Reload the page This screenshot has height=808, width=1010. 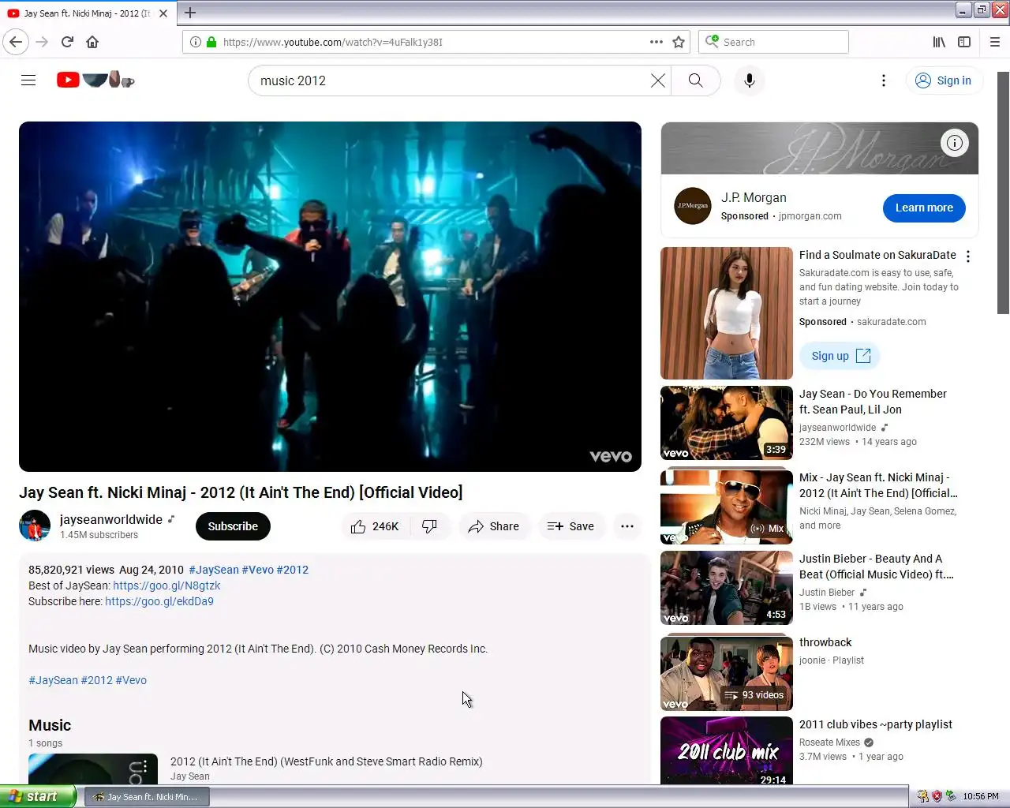click(67, 42)
